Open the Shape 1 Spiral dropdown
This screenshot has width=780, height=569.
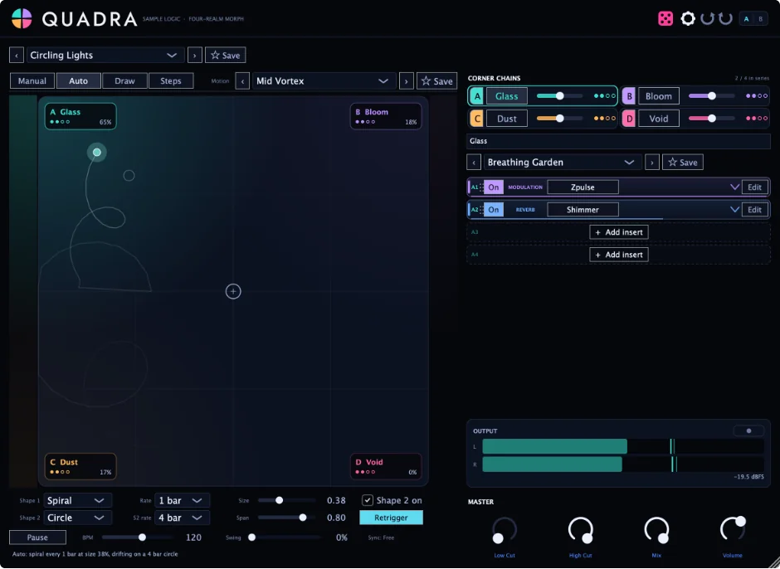(x=78, y=500)
